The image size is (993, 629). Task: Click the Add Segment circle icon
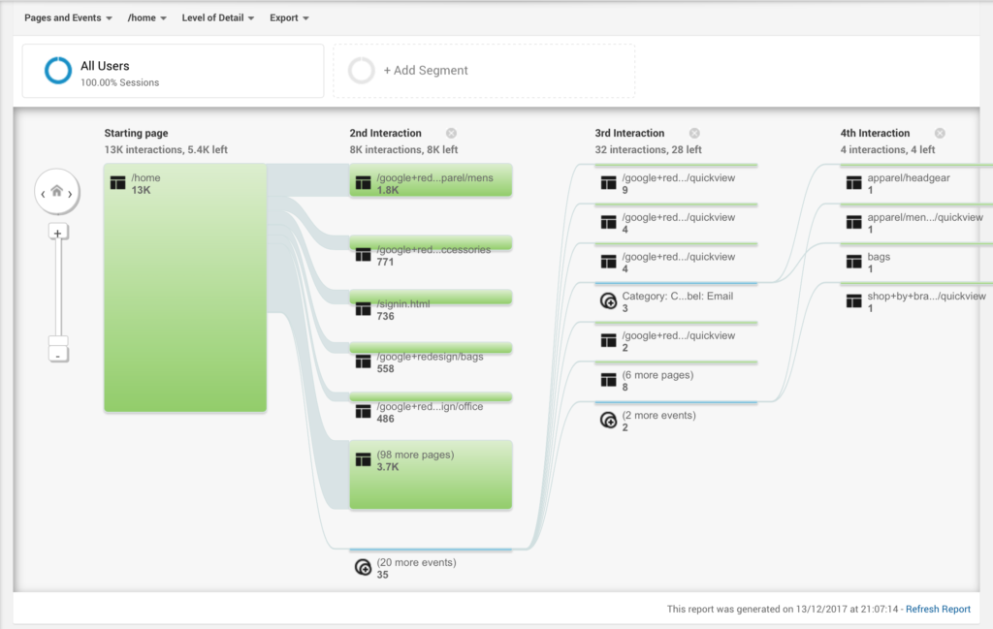coord(362,70)
